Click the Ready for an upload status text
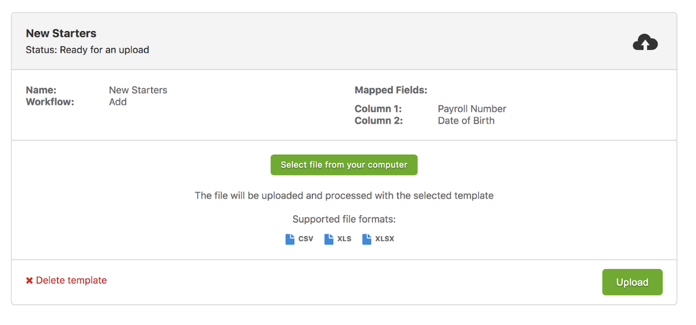The image size is (696, 325). [105, 50]
